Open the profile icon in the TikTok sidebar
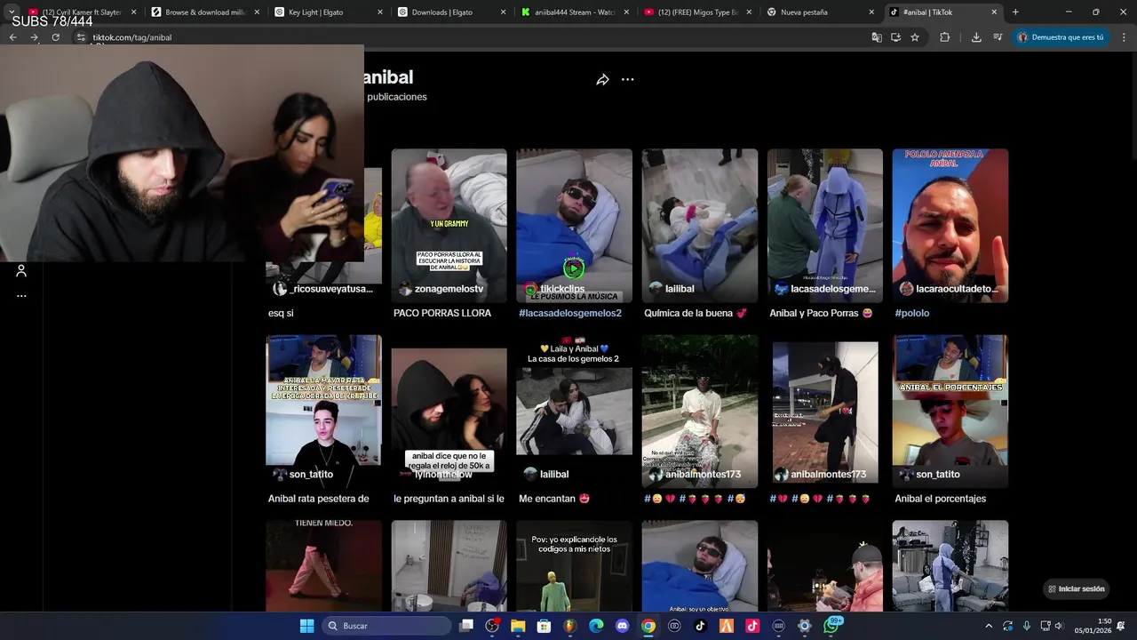 click(21, 271)
